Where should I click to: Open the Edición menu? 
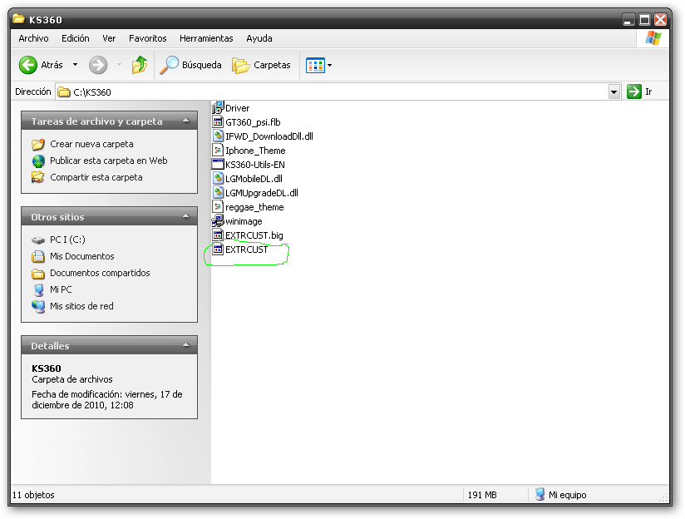point(75,38)
